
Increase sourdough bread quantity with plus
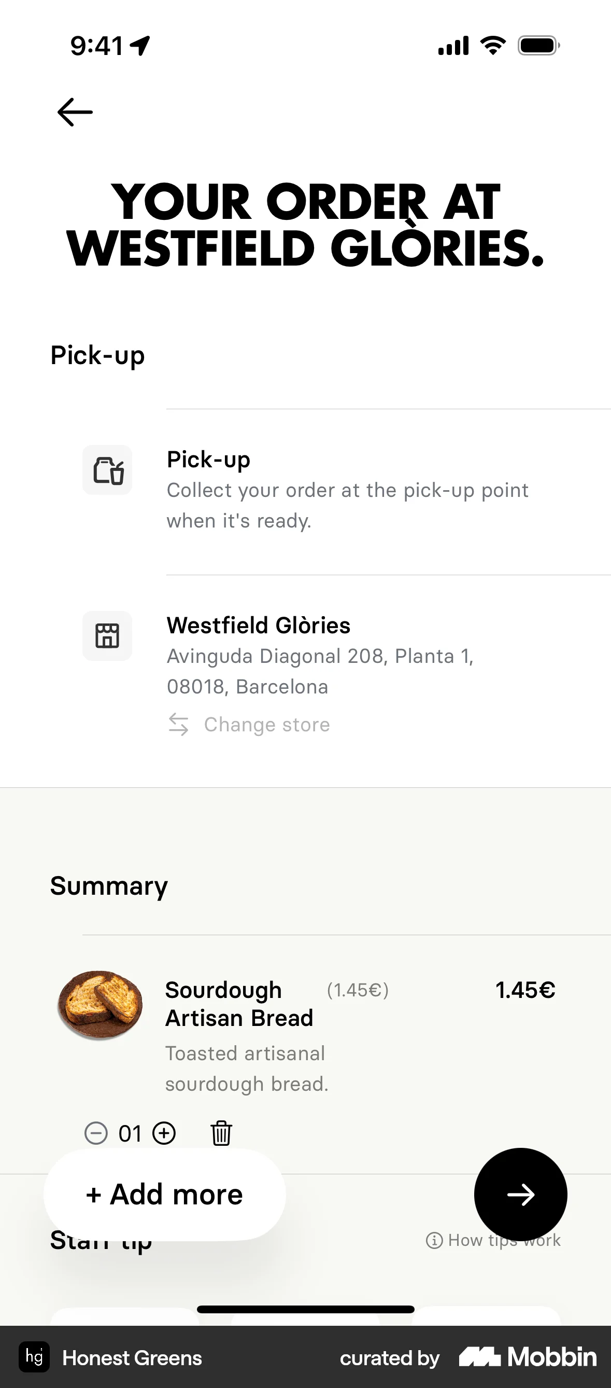tap(164, 1133)
